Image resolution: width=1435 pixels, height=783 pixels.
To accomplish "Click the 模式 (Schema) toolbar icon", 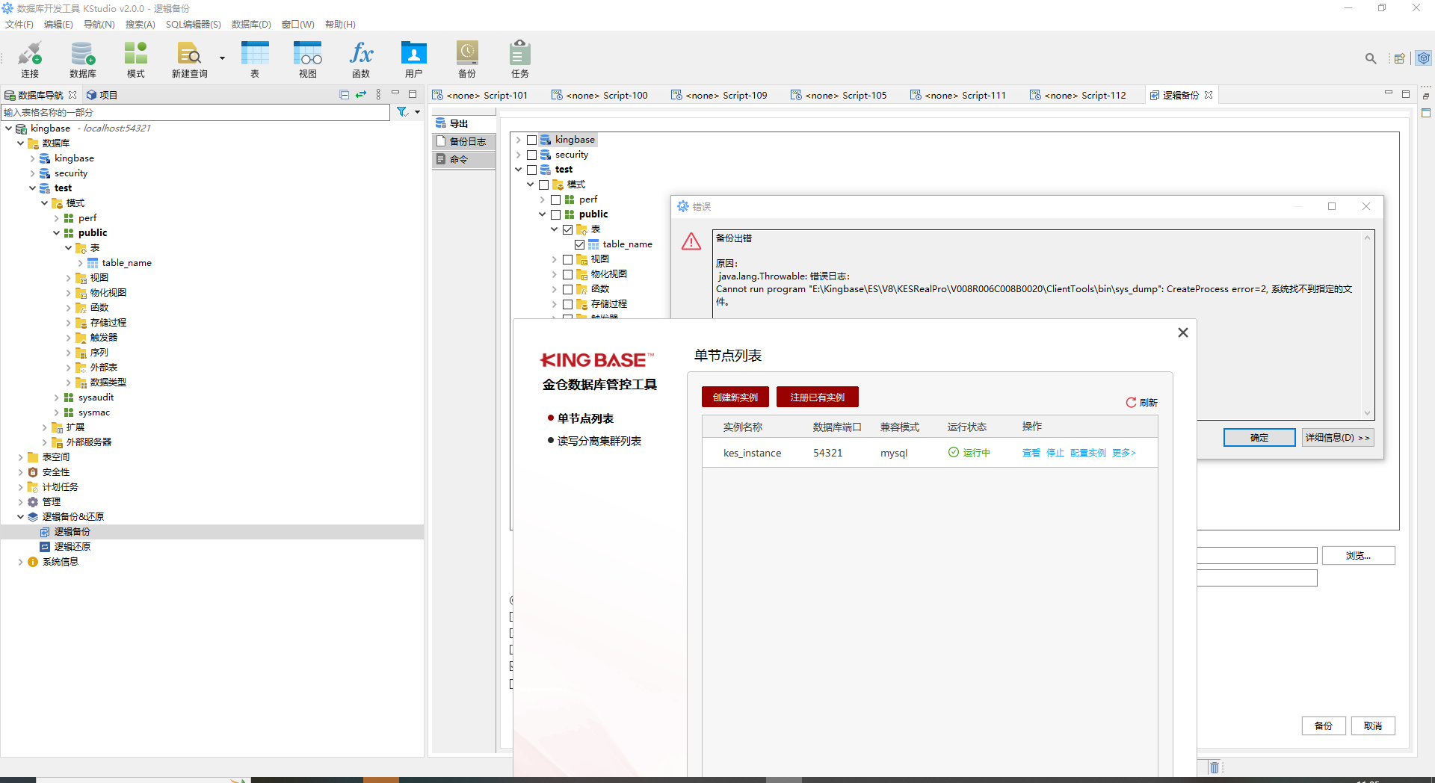I will point(135,59).
